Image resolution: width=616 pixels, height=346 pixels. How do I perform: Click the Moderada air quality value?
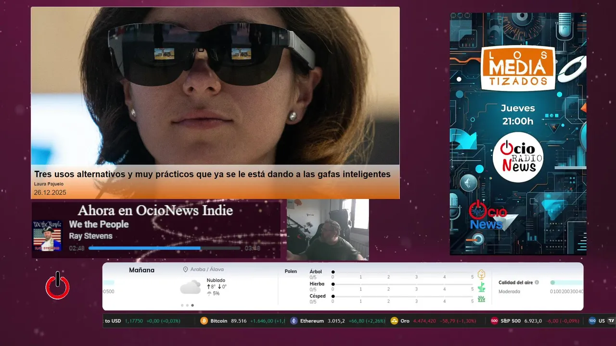[509, 292]
